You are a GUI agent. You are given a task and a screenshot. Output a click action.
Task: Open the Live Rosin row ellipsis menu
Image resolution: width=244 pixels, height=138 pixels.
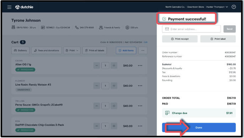(140, 86)
